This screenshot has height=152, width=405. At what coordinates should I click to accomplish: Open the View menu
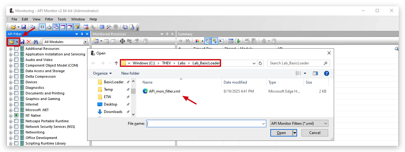(x=37, y=19)
